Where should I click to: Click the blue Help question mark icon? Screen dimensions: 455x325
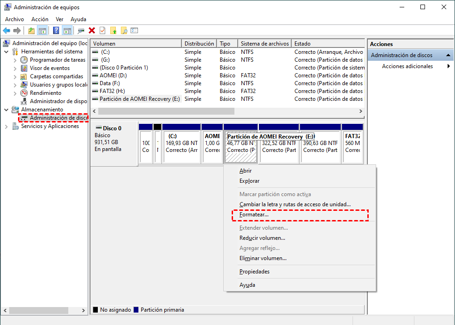(56, 30)
